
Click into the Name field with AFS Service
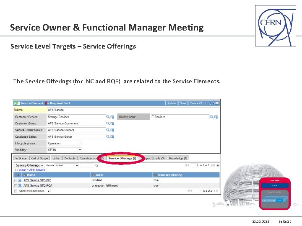[133, 110]
